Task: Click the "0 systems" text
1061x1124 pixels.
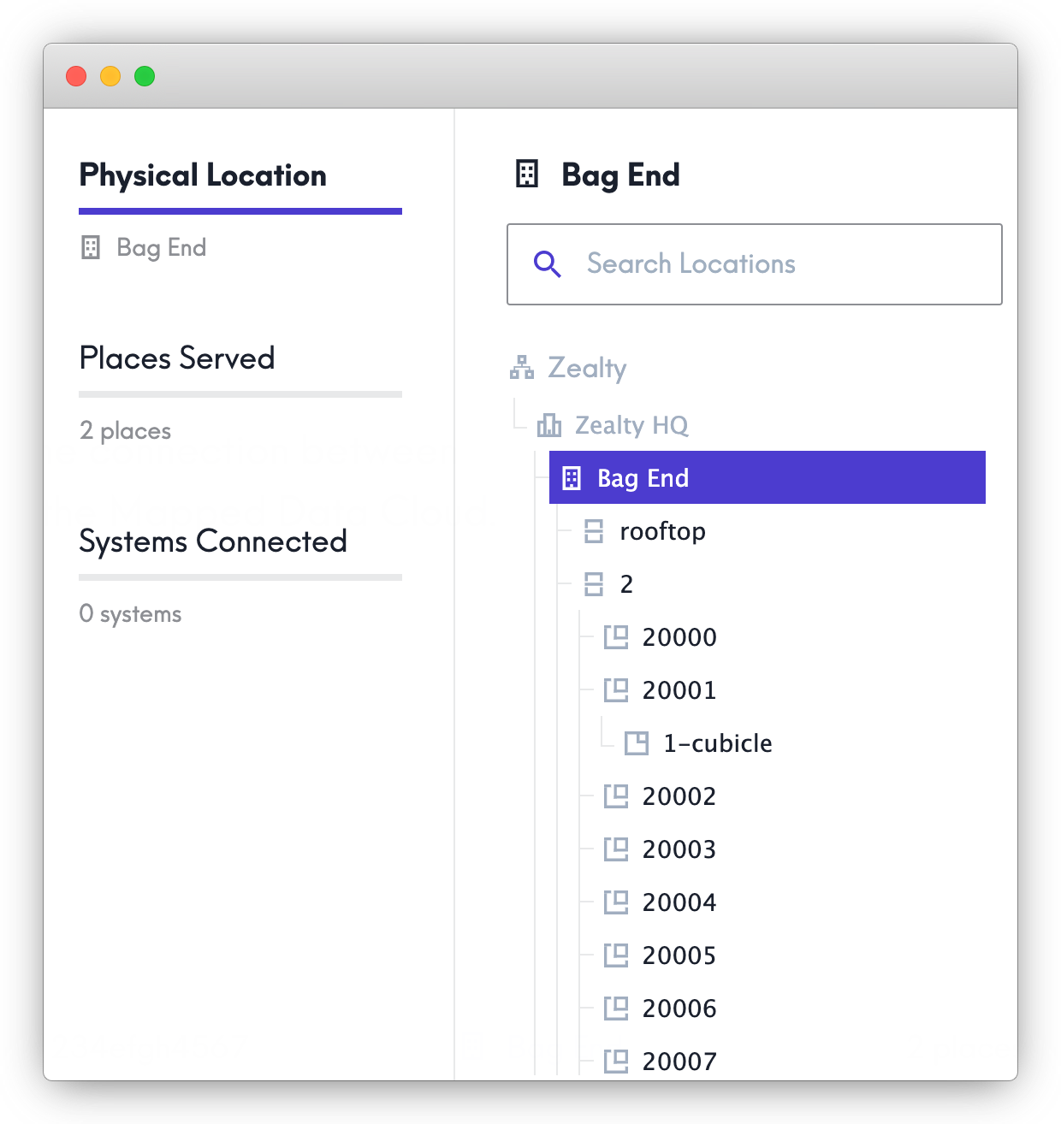Action: pos(130,614)
